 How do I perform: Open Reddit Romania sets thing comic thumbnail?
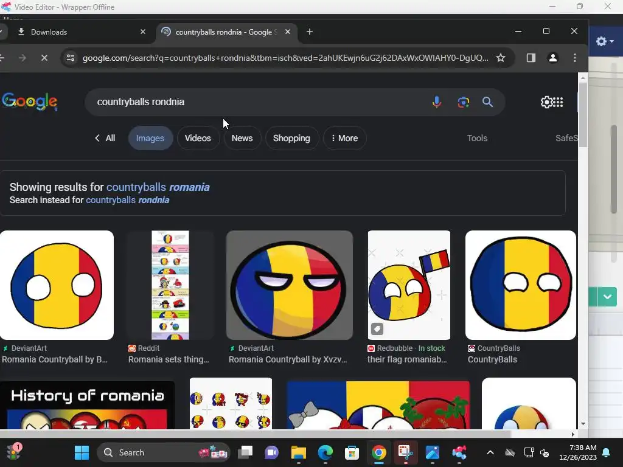(x=170, y=285)
